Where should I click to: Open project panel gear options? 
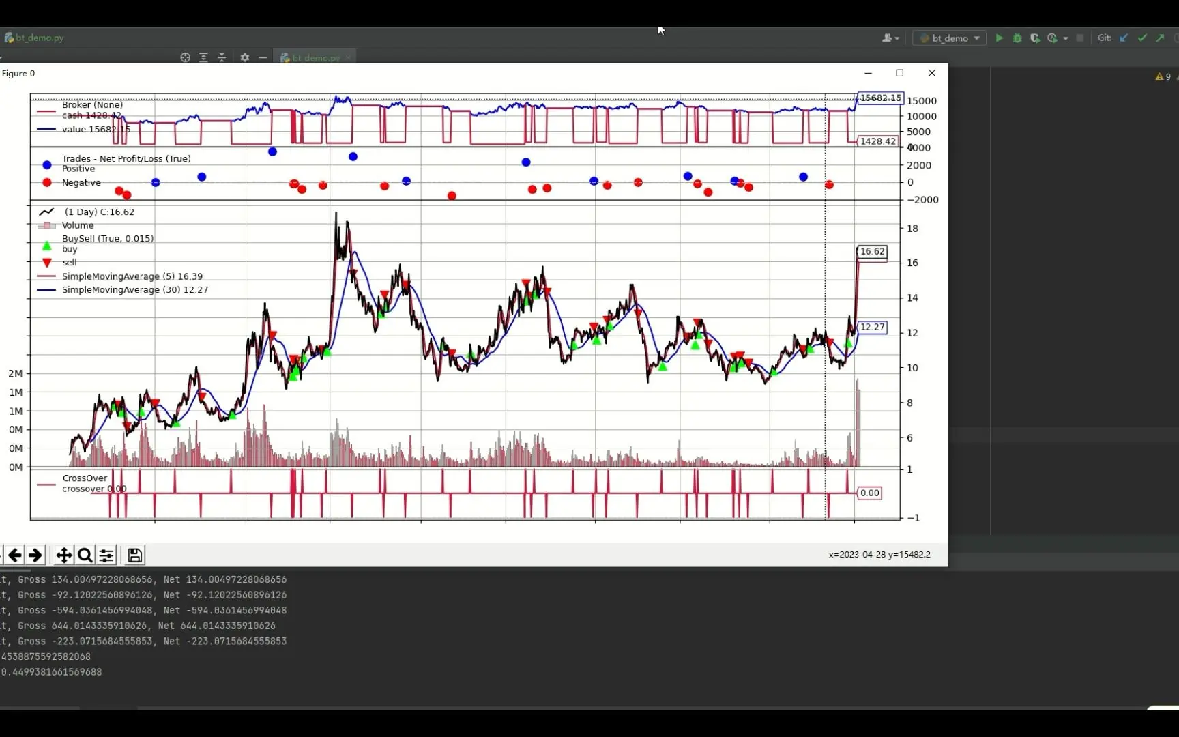[245, 57]
